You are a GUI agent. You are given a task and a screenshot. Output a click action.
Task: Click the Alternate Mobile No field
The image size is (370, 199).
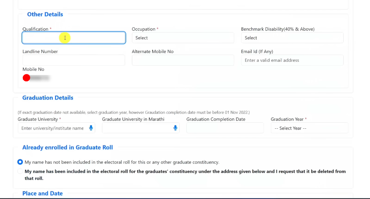click(x=183, y=60)
